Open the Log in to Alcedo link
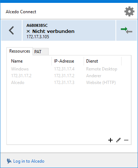Screen dimensions: 138x168 (x=29, y=161)
